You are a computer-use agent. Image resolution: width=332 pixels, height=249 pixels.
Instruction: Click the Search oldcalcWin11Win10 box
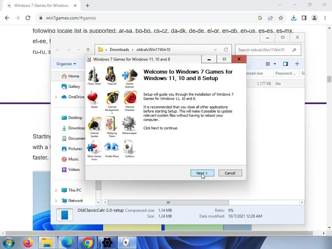click(268, 50)
